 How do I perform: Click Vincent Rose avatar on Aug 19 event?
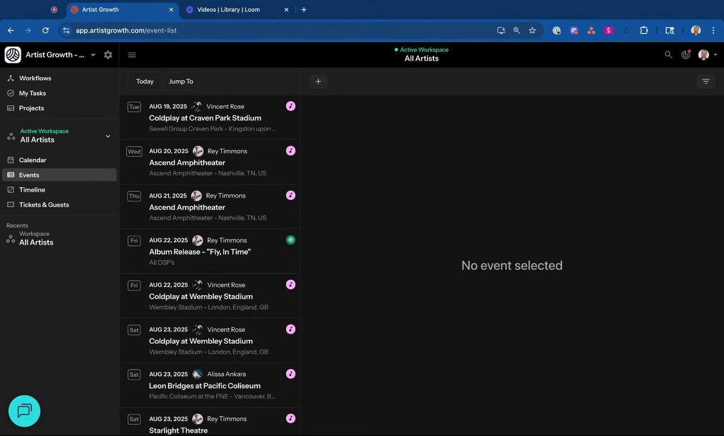click(x=197, y=106)
